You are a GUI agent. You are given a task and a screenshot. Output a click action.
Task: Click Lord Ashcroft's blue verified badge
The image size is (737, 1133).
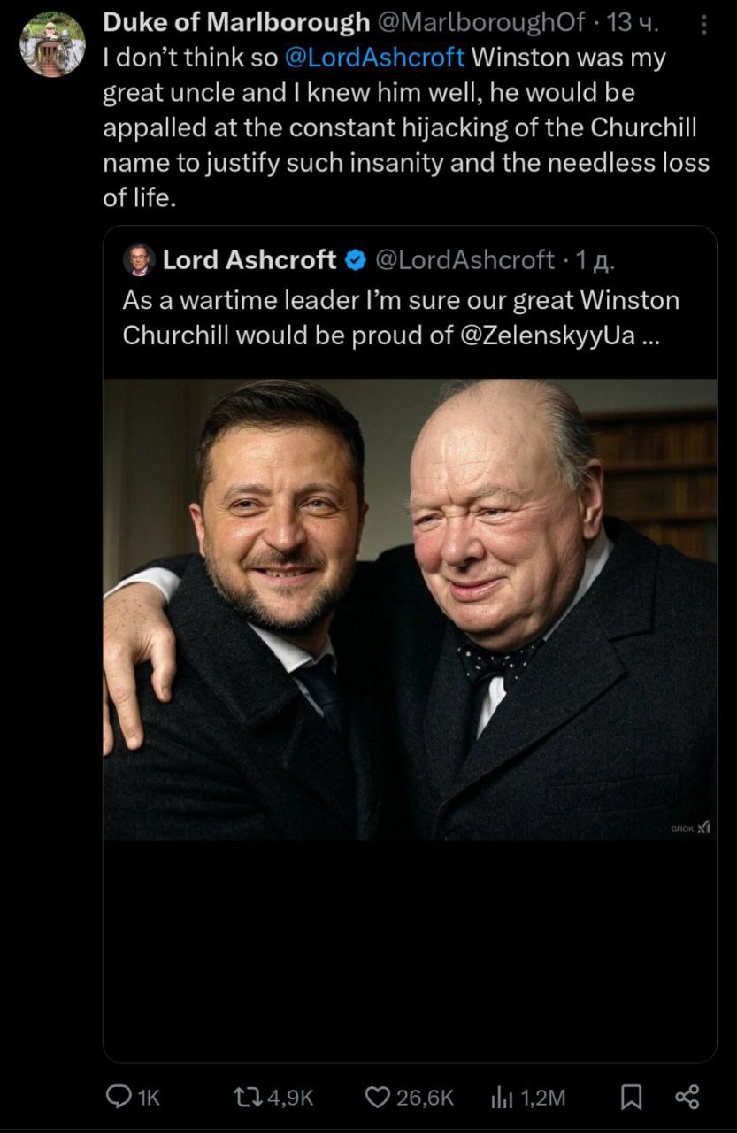(x=356, y=260)
